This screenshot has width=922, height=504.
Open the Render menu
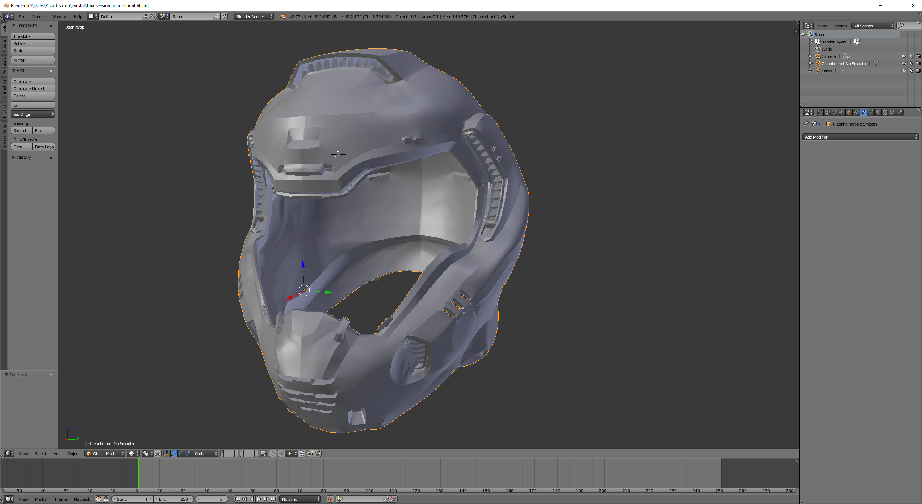point(38,16)
